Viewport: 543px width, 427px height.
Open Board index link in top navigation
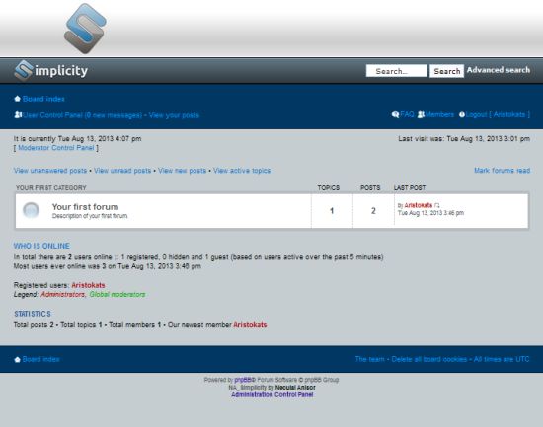click(x=43, y=99)
